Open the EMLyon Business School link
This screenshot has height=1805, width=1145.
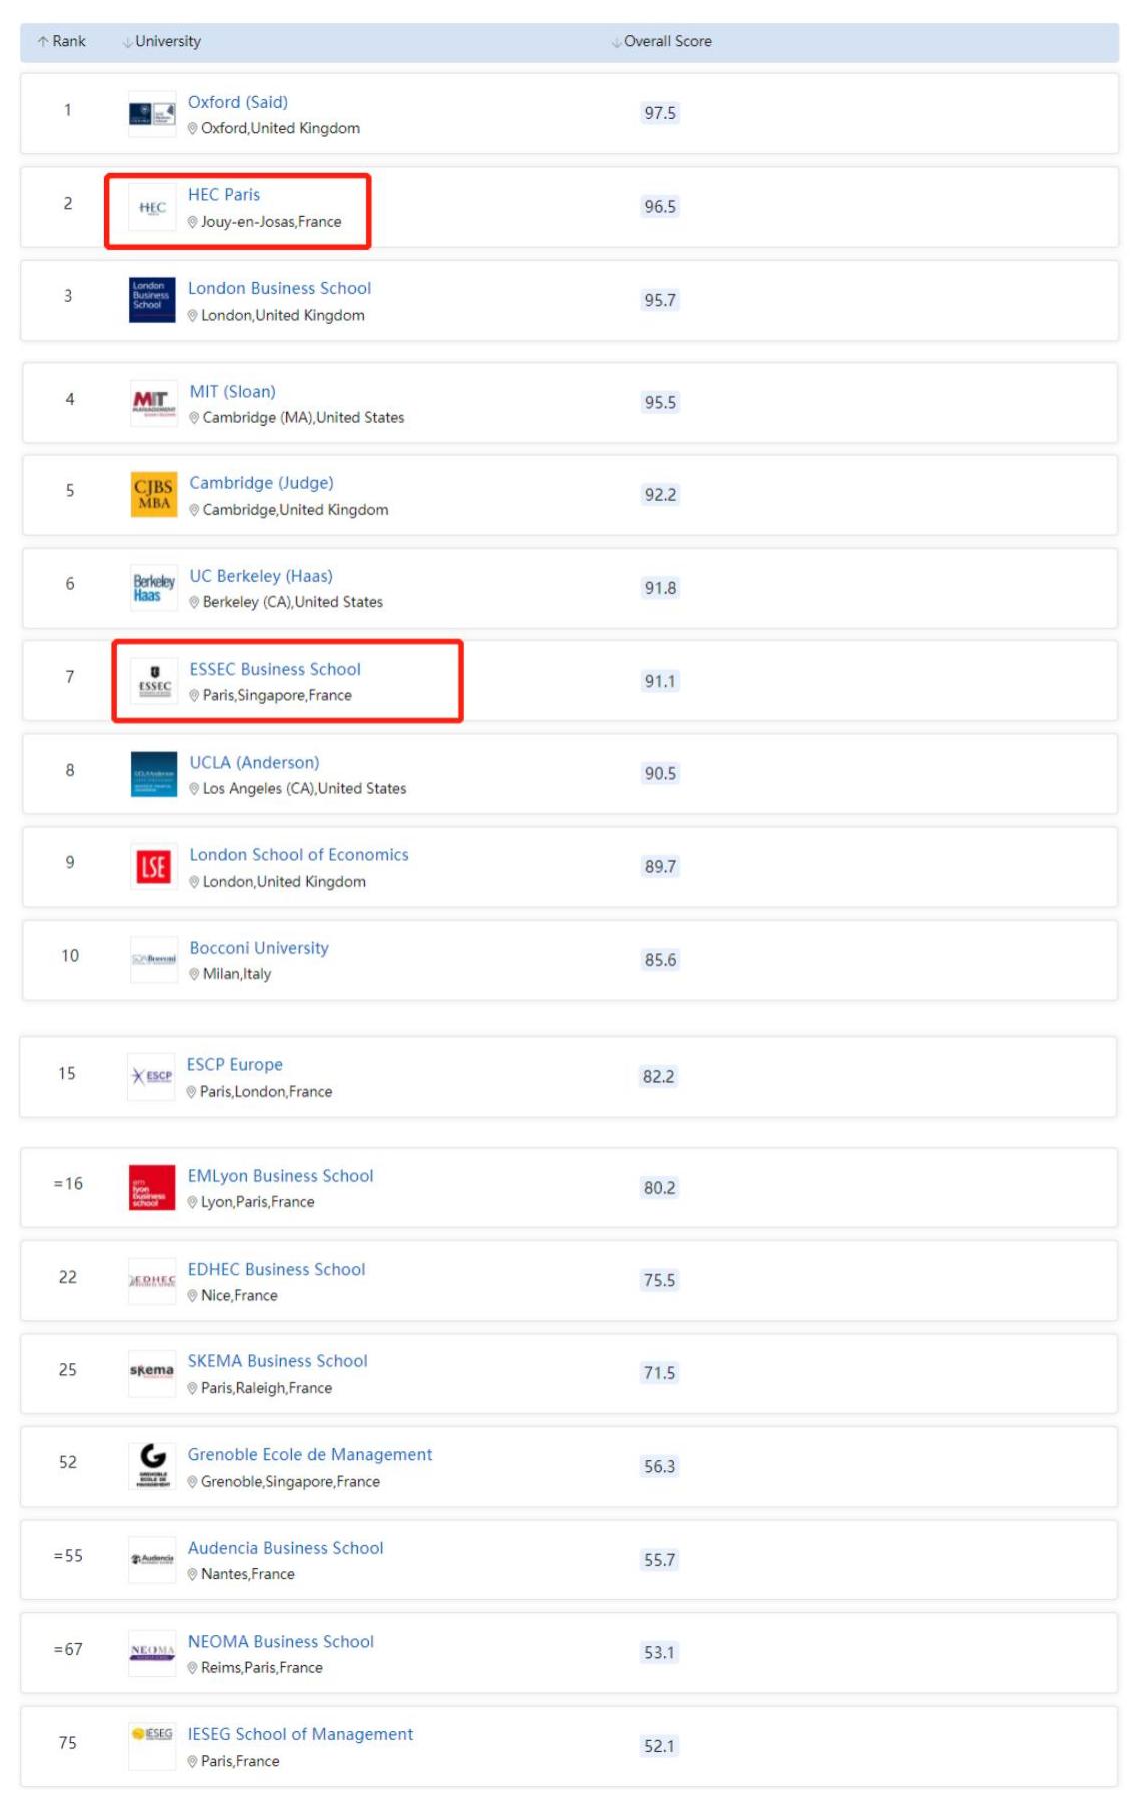click(x=281, y=1176)
